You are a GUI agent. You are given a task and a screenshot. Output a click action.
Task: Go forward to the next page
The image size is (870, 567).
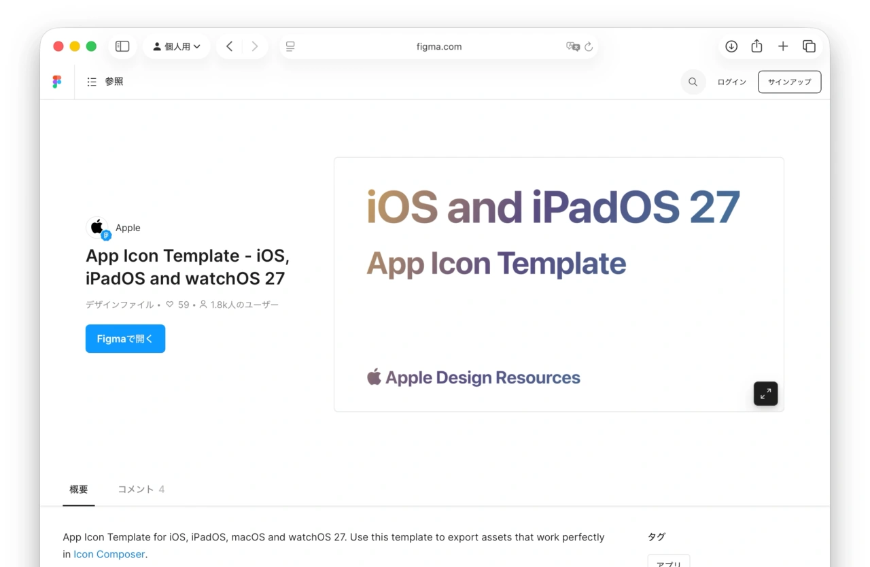255,46
